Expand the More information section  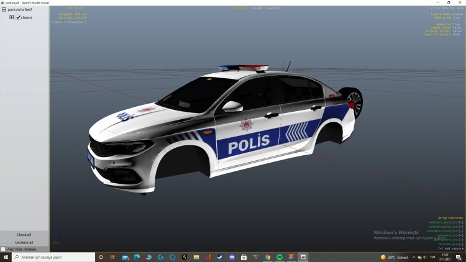coord(69,22)
